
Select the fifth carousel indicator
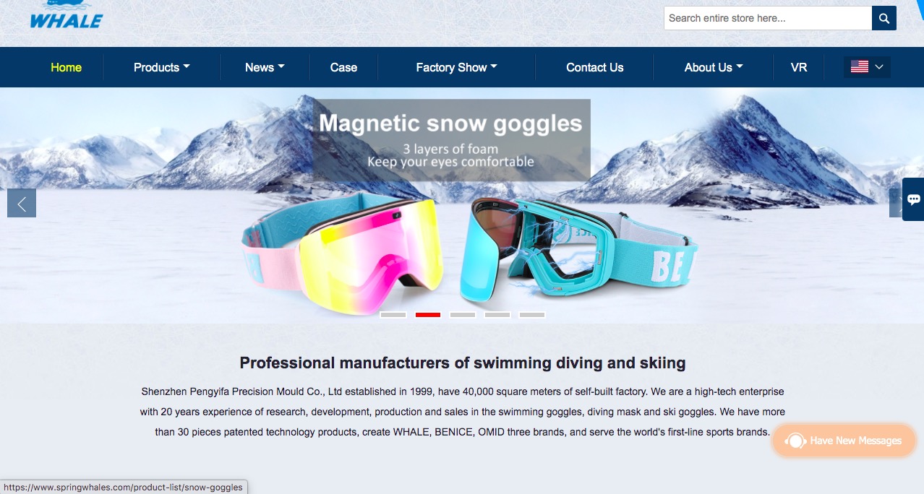(x=532, y=315)
